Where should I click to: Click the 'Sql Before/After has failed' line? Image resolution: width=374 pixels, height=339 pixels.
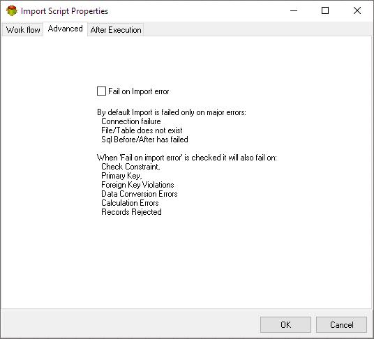(x=144, y=140)
